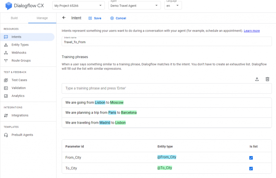Image resolution: width=276 pixels, height=178 pixels.
Task: Click the Cancel button label
Action: (x=121, y=18)
